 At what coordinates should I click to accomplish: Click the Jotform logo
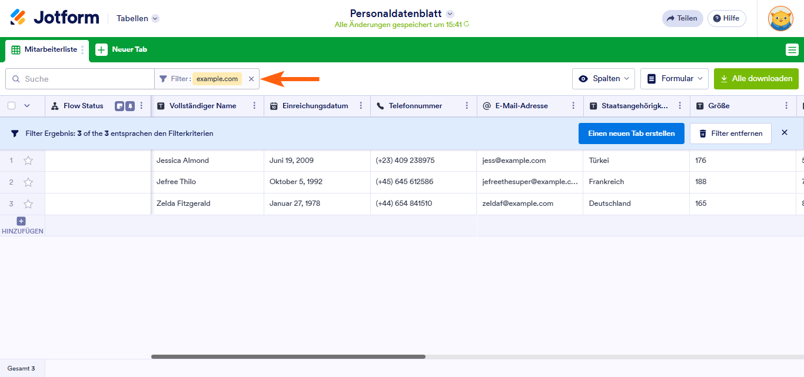(55, 18)
